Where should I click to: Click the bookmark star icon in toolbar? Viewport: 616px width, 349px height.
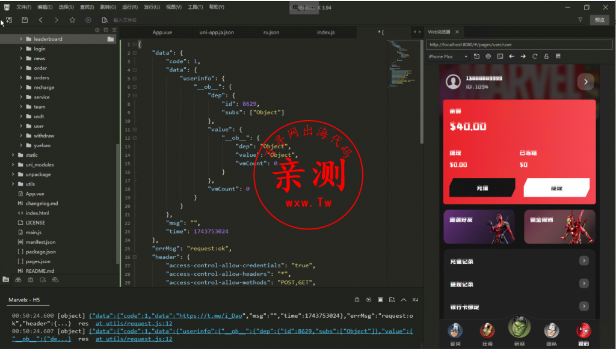point(72,20)
